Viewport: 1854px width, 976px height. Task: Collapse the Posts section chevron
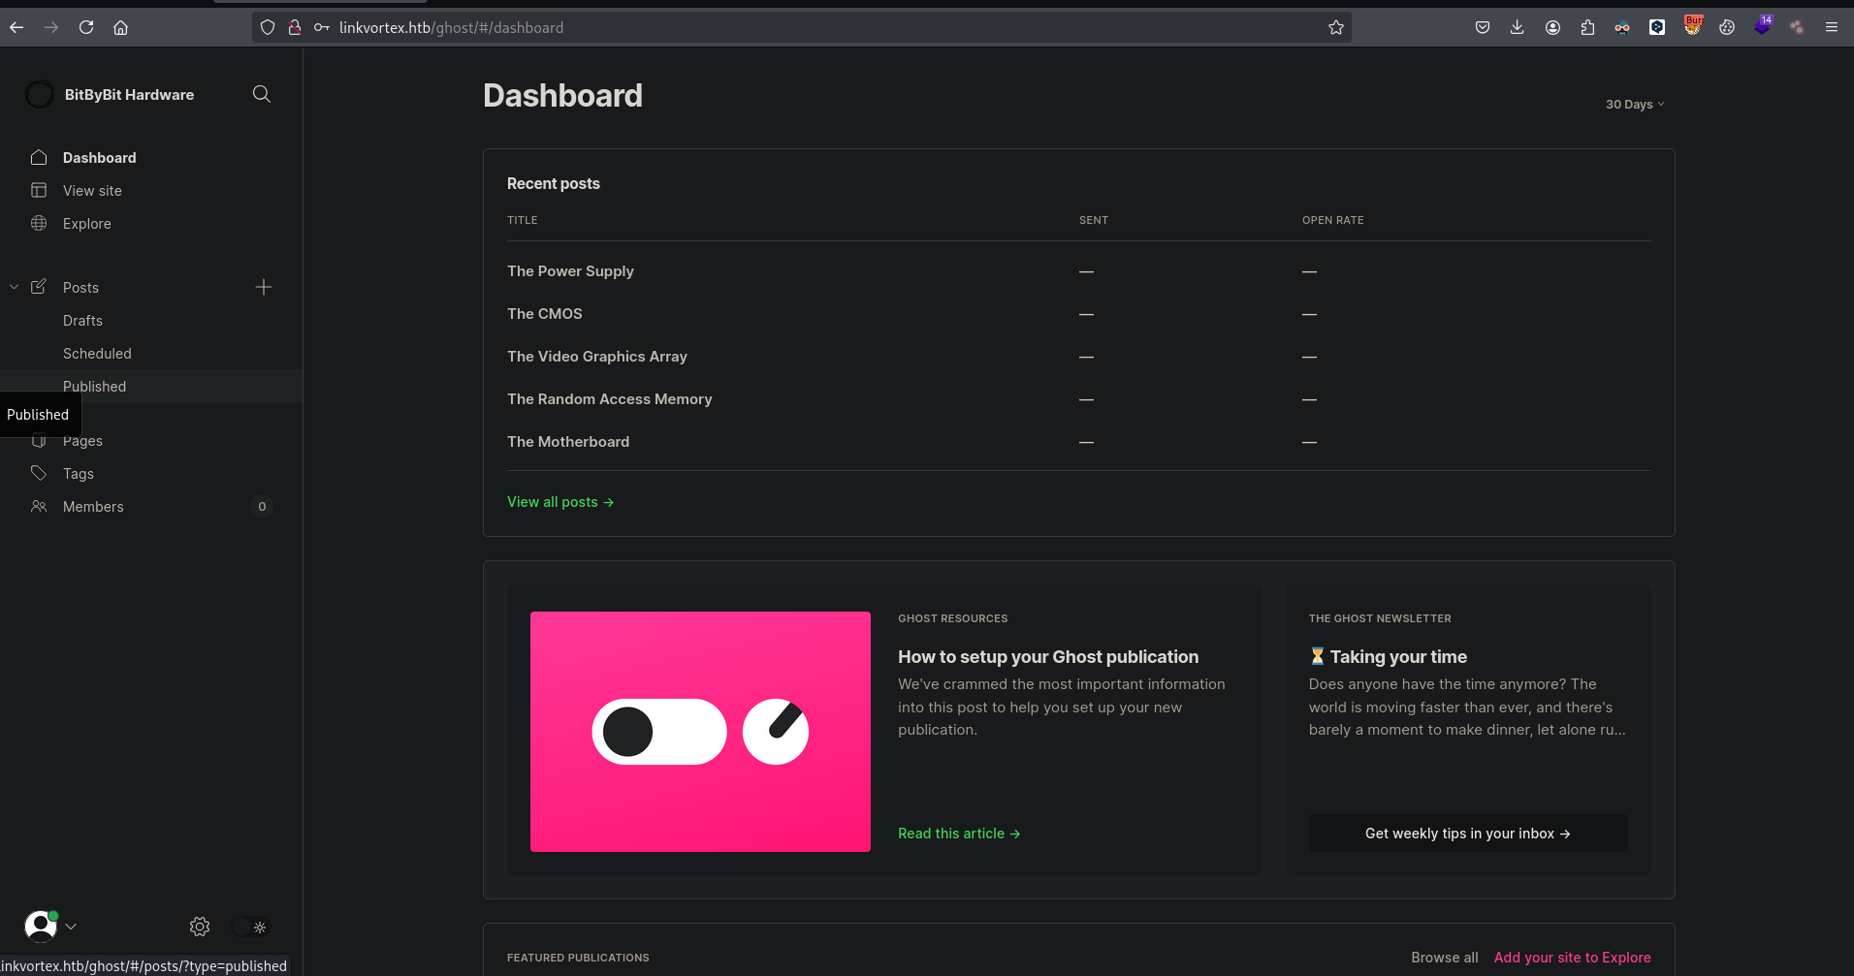coord(15,287)
